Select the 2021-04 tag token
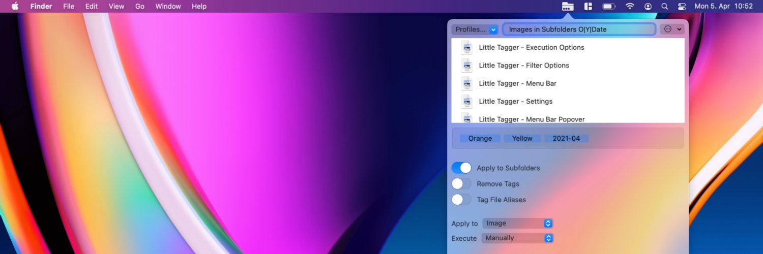 (566, 138)
